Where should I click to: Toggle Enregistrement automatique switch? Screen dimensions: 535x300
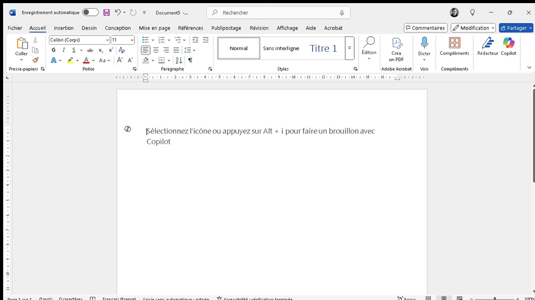90,12
